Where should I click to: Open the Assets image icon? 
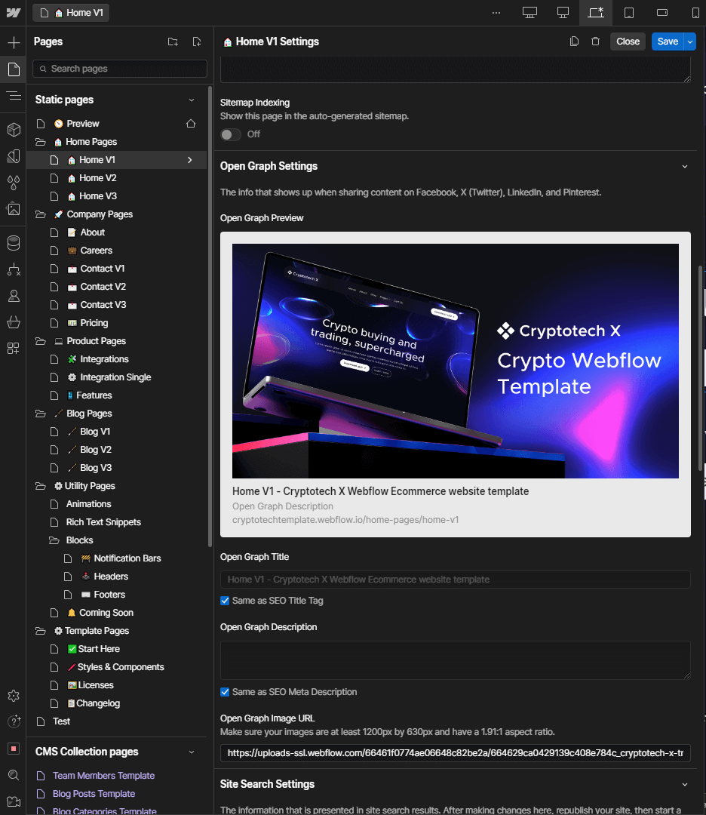(x=14, y=208)
